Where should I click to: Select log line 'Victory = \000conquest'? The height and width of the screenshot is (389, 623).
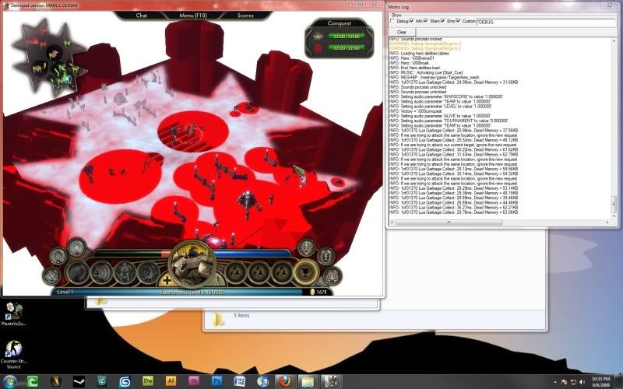click(x=415, y=111)
